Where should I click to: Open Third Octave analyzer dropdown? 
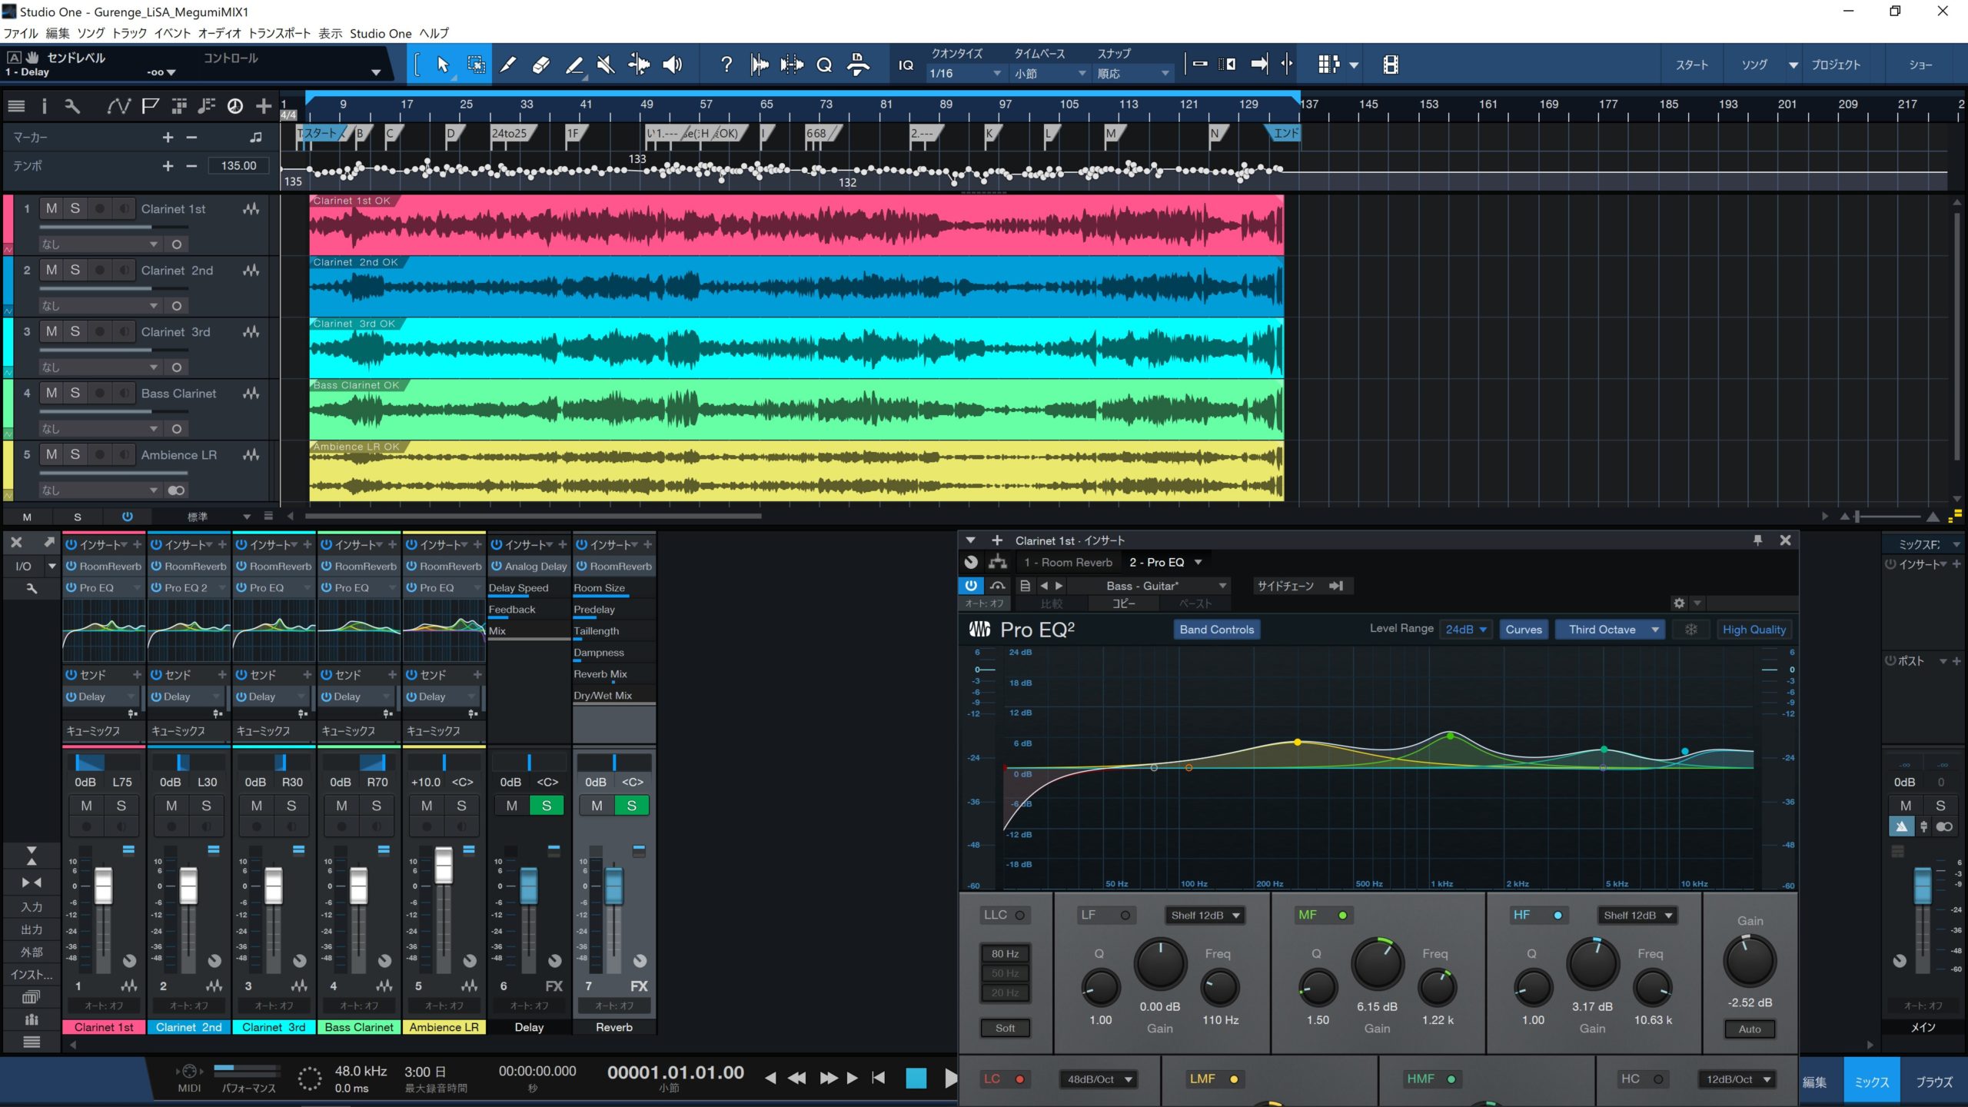pos(1611,630)
